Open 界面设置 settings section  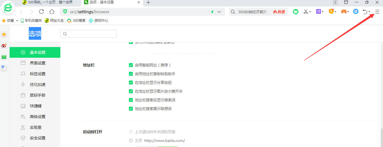pos(35,63)
